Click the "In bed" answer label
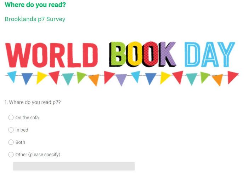The width and height of the screenshot is (248, 173). coord(22,130)
